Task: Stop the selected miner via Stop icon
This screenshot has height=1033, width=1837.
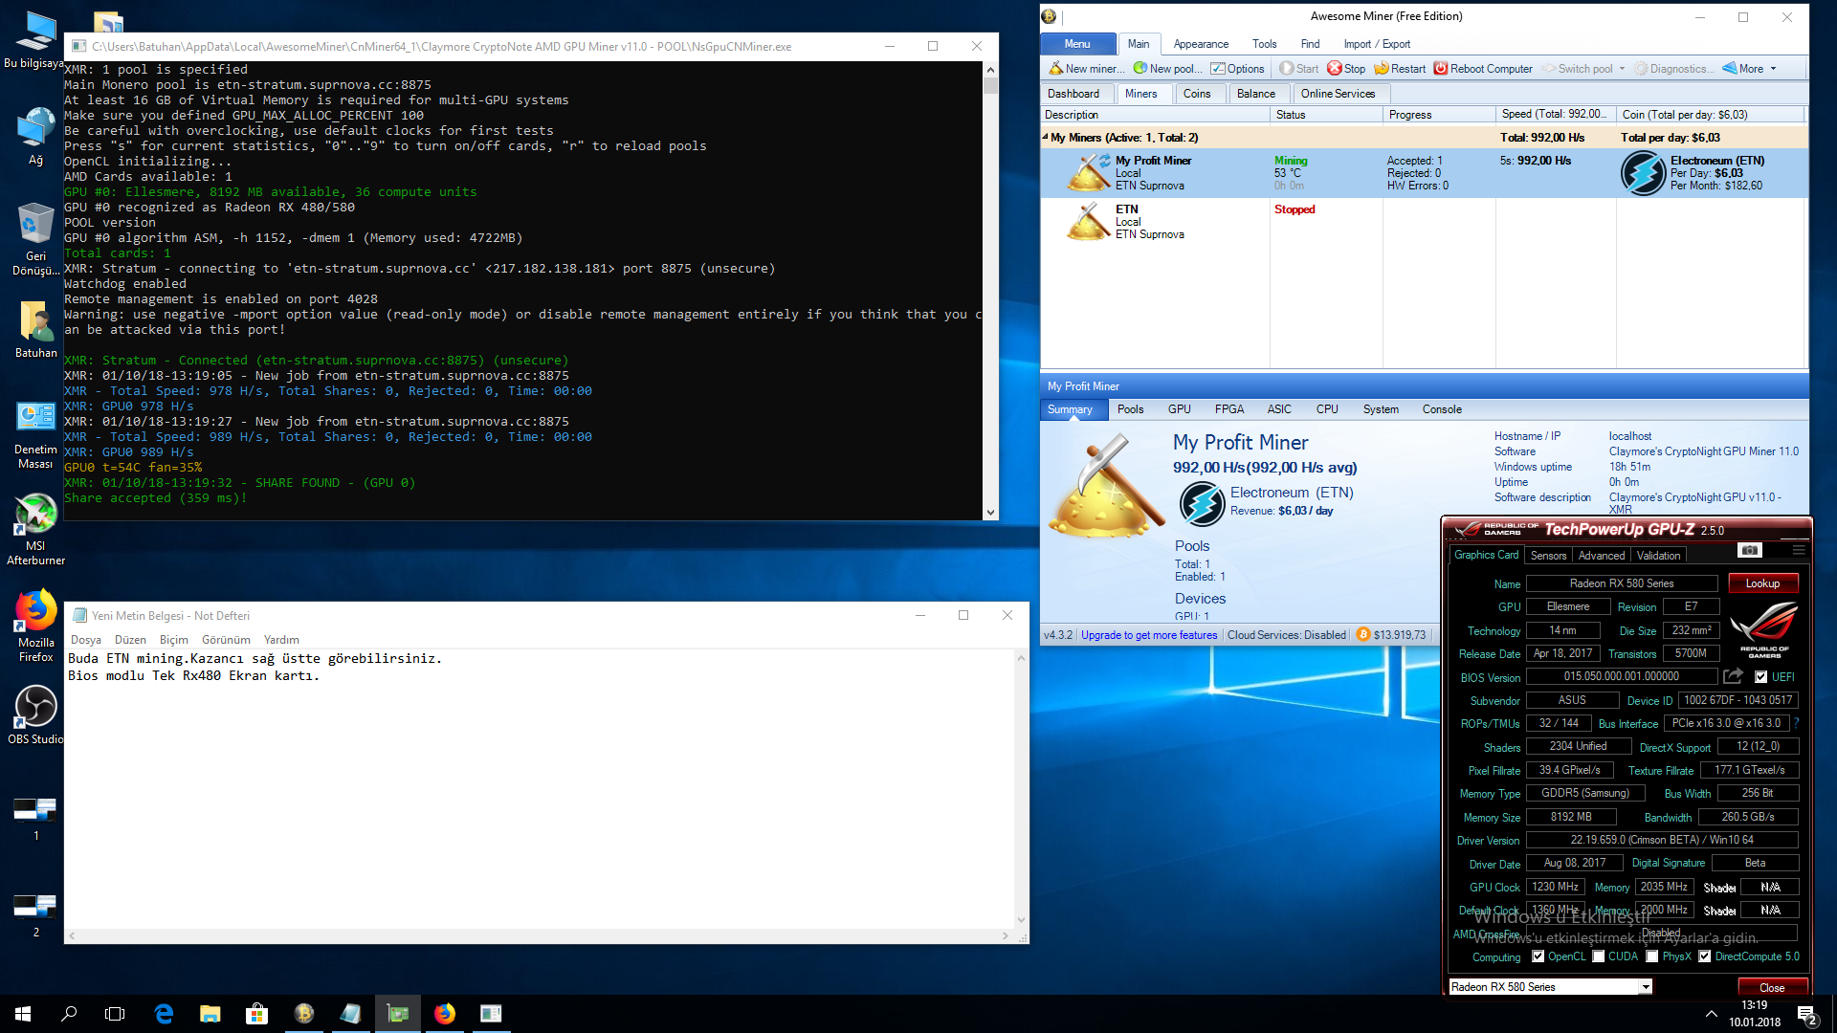Action: click(1335, 68)
